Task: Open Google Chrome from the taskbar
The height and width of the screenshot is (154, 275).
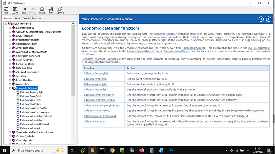Action: click(112, 150)
